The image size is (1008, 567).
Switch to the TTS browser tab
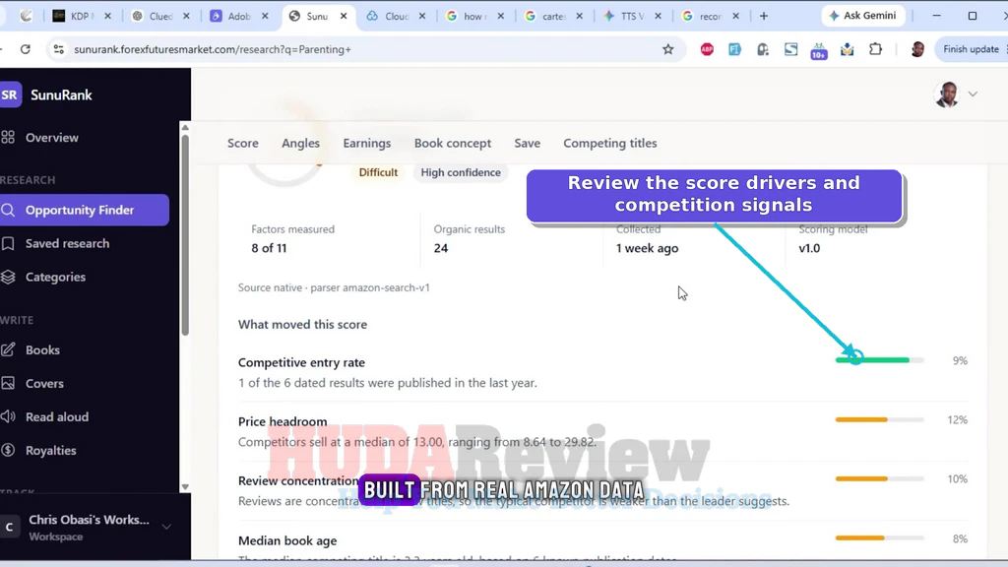pyautogui.click(x=631, y=16)
